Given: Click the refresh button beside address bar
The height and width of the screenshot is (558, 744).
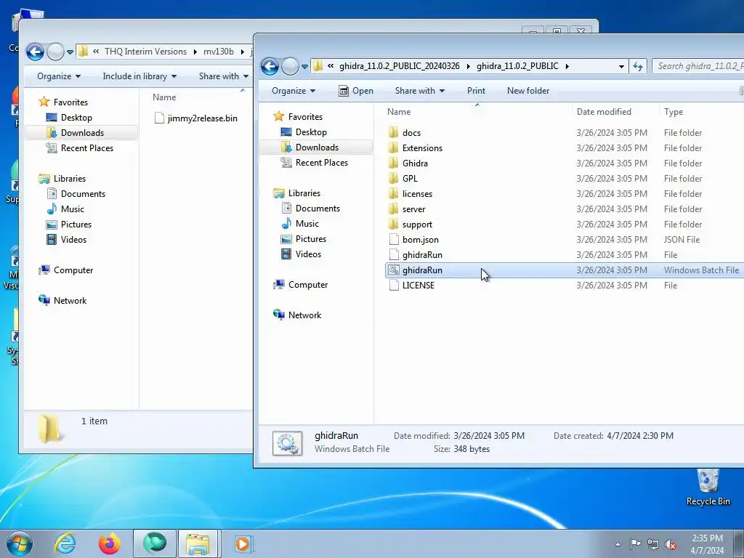Looking at the screenshot, I should [638, 66].
